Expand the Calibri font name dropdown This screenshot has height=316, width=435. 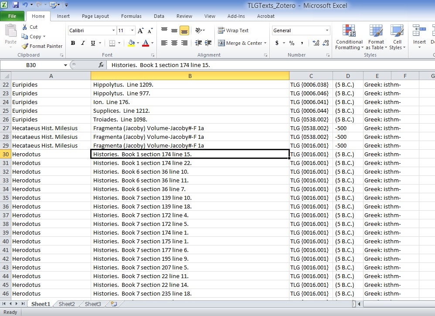tap(113, 30)
